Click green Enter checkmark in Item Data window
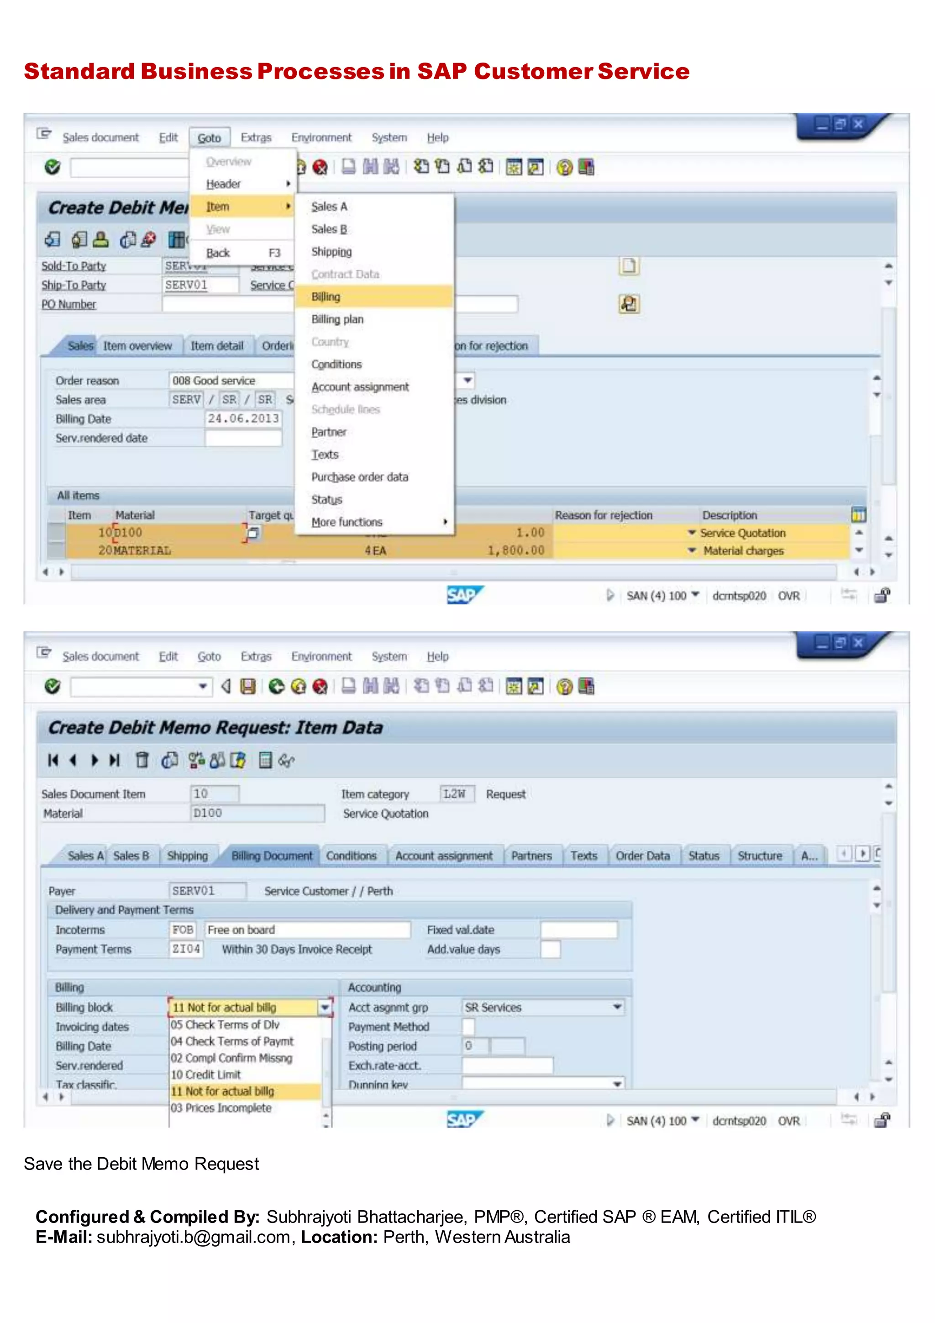935x1323 pixels. (x=53, y=686)
